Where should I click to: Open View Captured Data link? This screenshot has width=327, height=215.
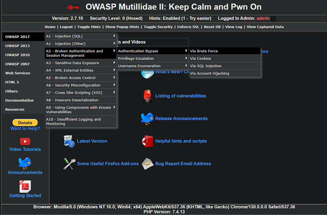[x=265, y=27]
